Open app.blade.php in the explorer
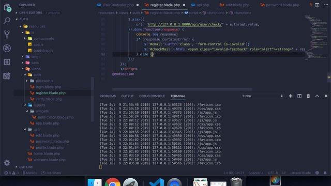331x186 pixels. 47,123
